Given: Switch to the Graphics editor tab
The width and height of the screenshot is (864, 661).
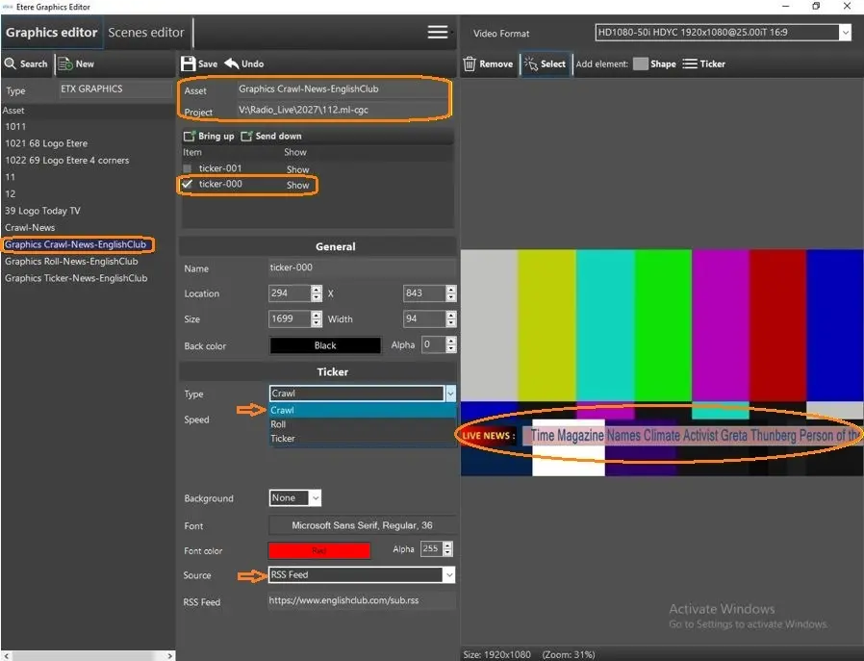Looking at the screenshot, I should point(51,32).
